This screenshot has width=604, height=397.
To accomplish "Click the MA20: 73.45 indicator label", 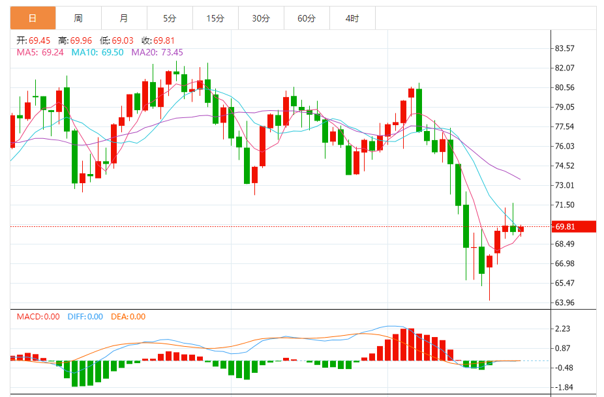I will point(157,52).
